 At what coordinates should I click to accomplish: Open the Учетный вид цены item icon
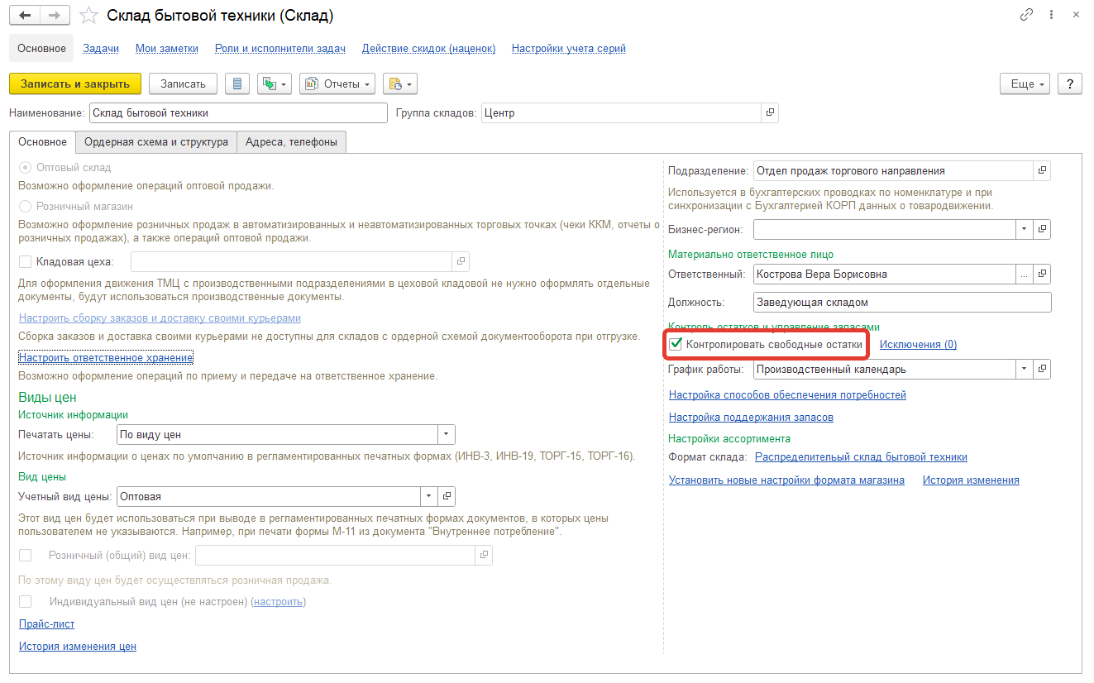pos(447,496)
